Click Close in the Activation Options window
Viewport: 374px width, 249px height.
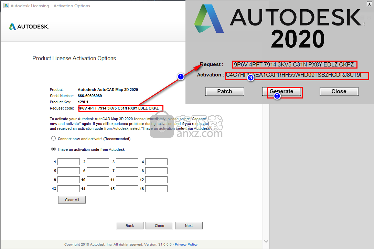pyautogui.click(x=159, y=226)
